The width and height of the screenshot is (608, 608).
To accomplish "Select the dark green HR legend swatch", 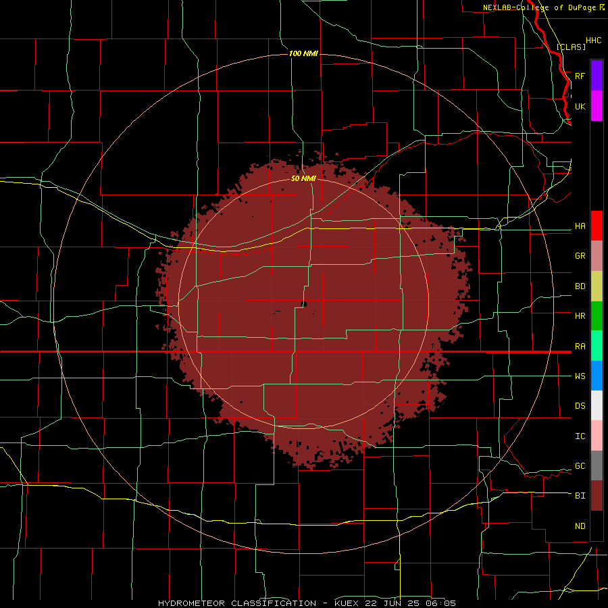I will 597,315.
